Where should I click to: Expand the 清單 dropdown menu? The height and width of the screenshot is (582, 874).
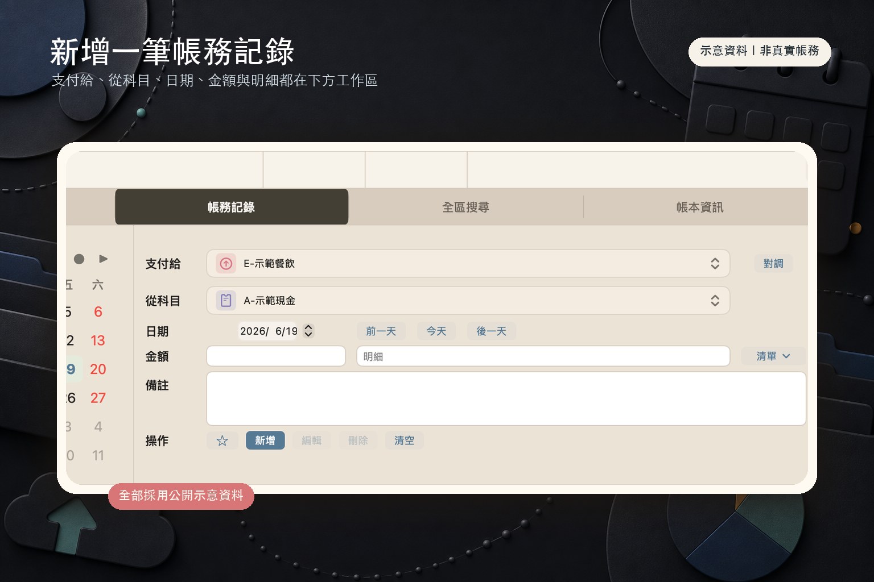(x=773, y=356)
